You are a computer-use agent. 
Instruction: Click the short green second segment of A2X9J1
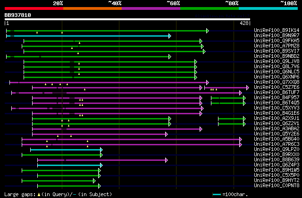tap(231, 119)
